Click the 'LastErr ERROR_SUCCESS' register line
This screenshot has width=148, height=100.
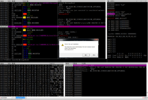pos(122,34)
